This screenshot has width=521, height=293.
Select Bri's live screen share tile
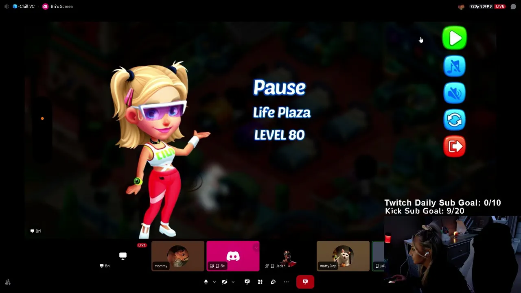tap(123, 256)
